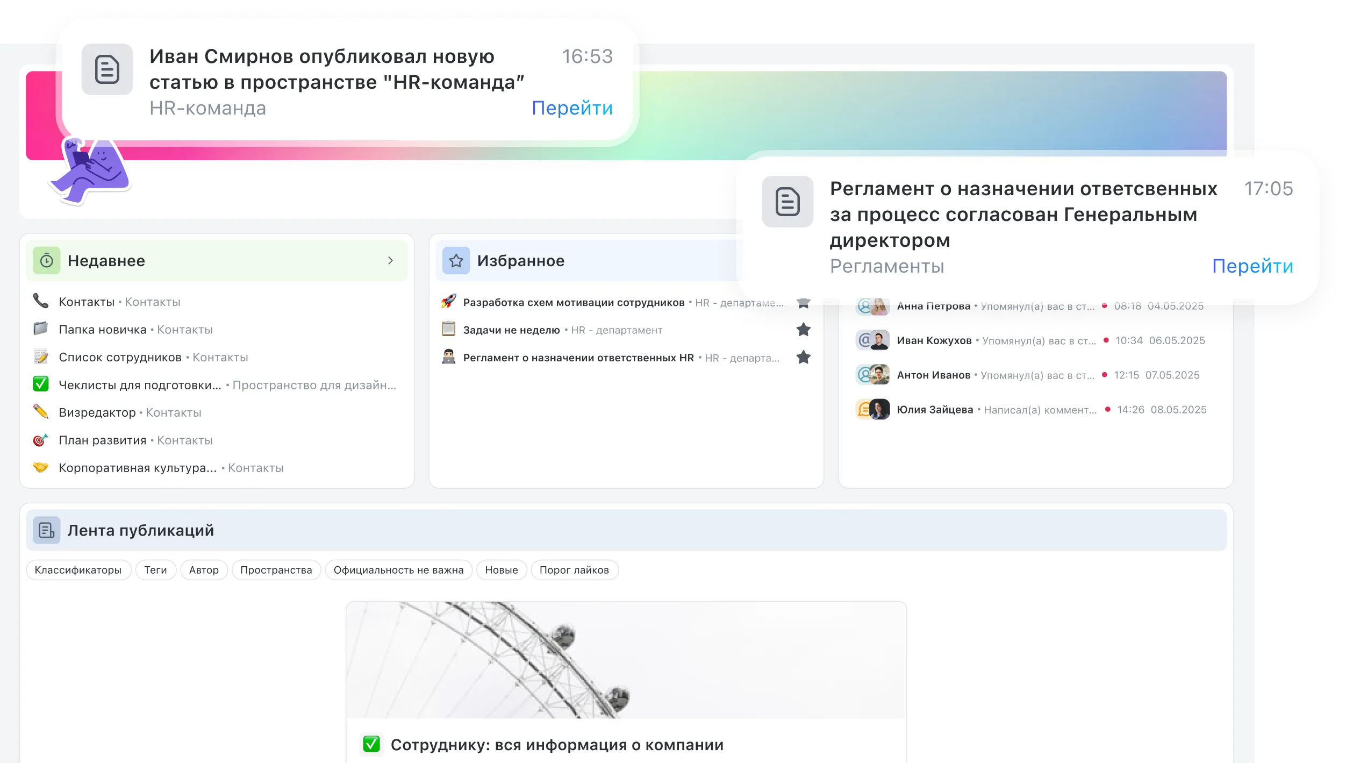The width and height of the screenshot is (1346, 763).
Task: Open the Порог лайков threshold filter
Action: click(574, 570)
